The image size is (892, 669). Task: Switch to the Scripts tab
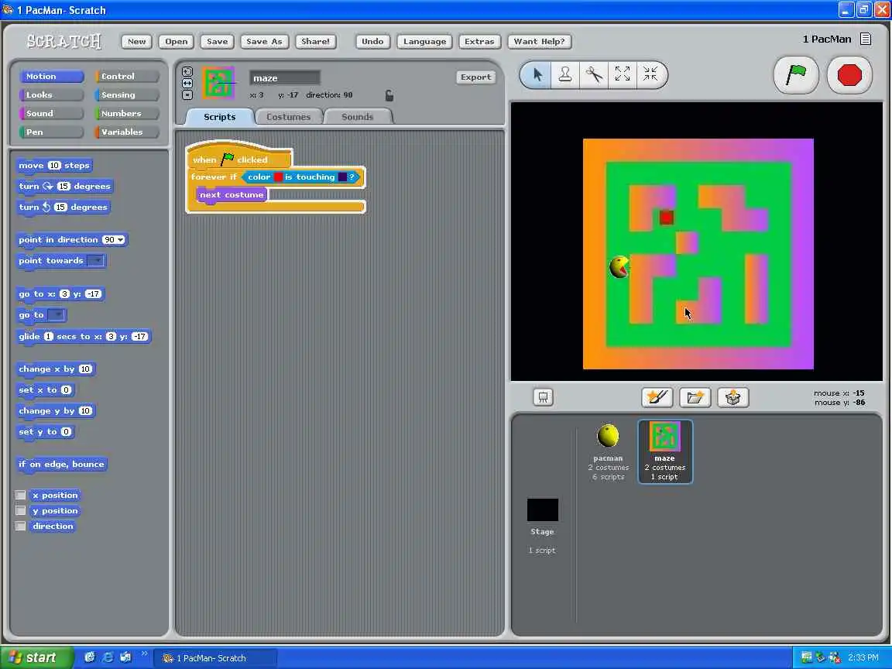(220, 117)
